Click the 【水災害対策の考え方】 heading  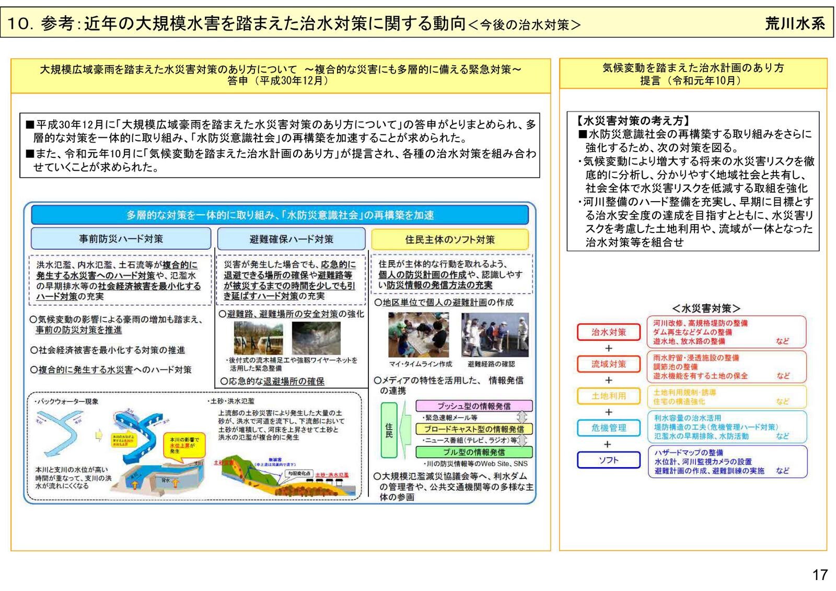coord(633,121)
